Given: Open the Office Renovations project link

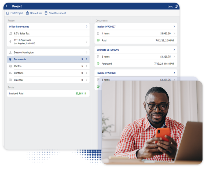Looking at the screenshot, I should pos(19,27).
